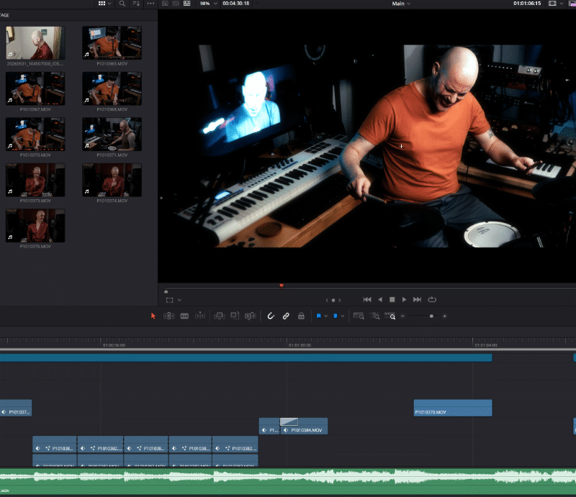Toggle the live media preview icon
576x497 pixels.
pyautogui.click(x=176, y=4)
